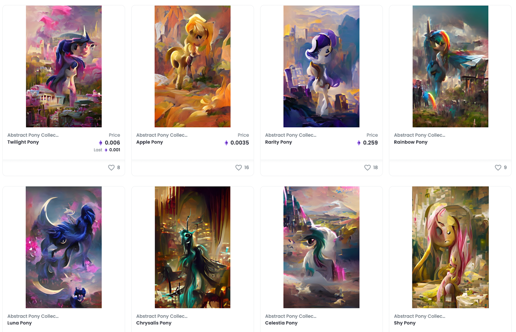Open collection link above Rainbow Pony
This screenshot has width=516, height=332.
point(420,135)
